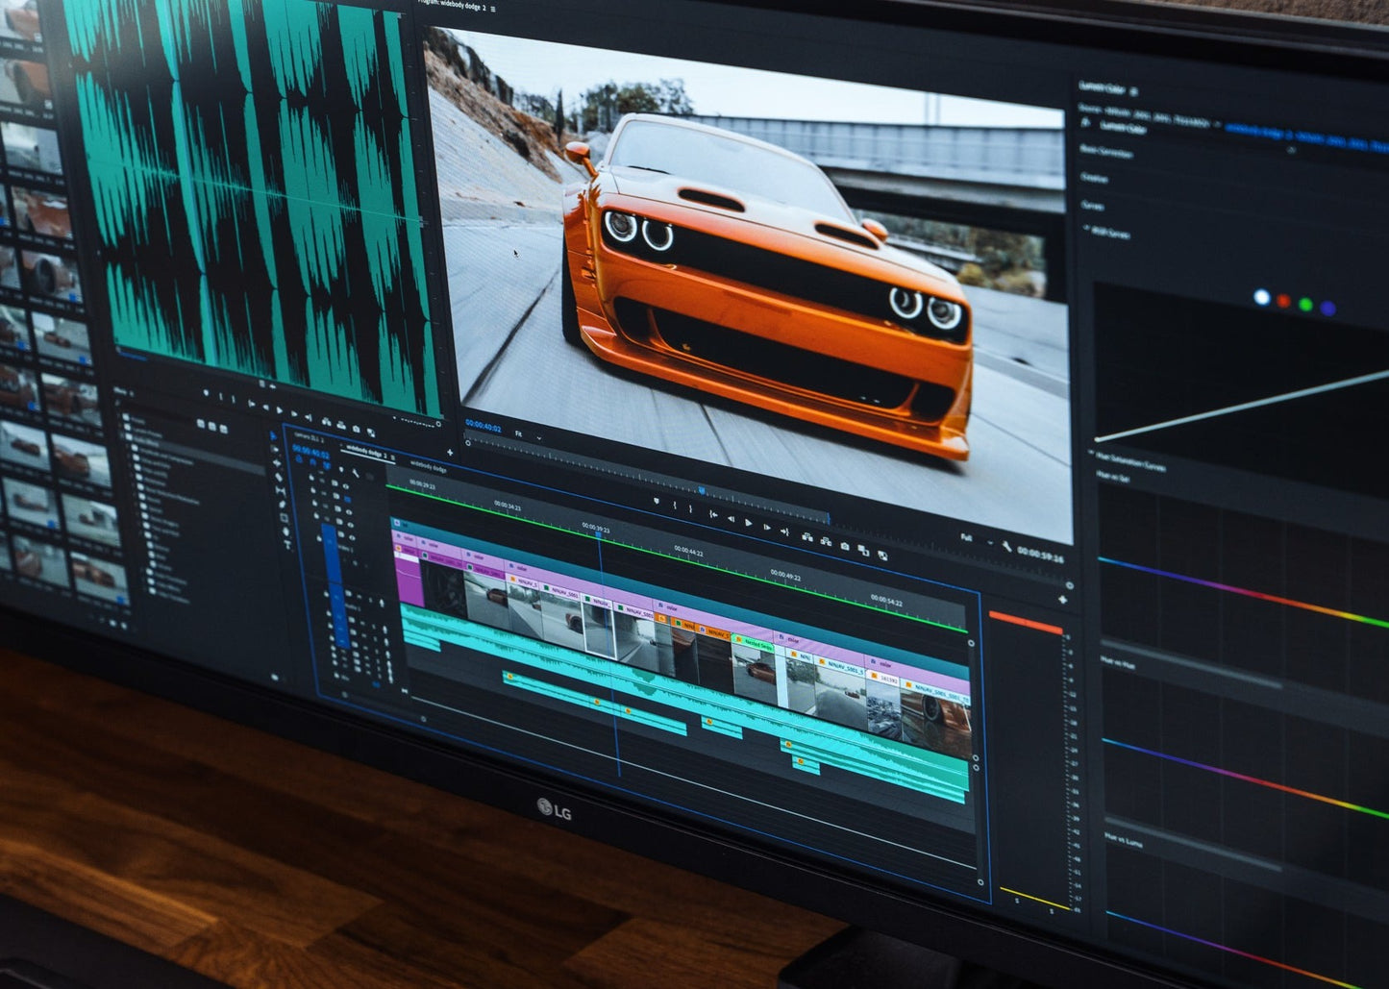Click the Insert button in Source monitor

click(326, 422)
